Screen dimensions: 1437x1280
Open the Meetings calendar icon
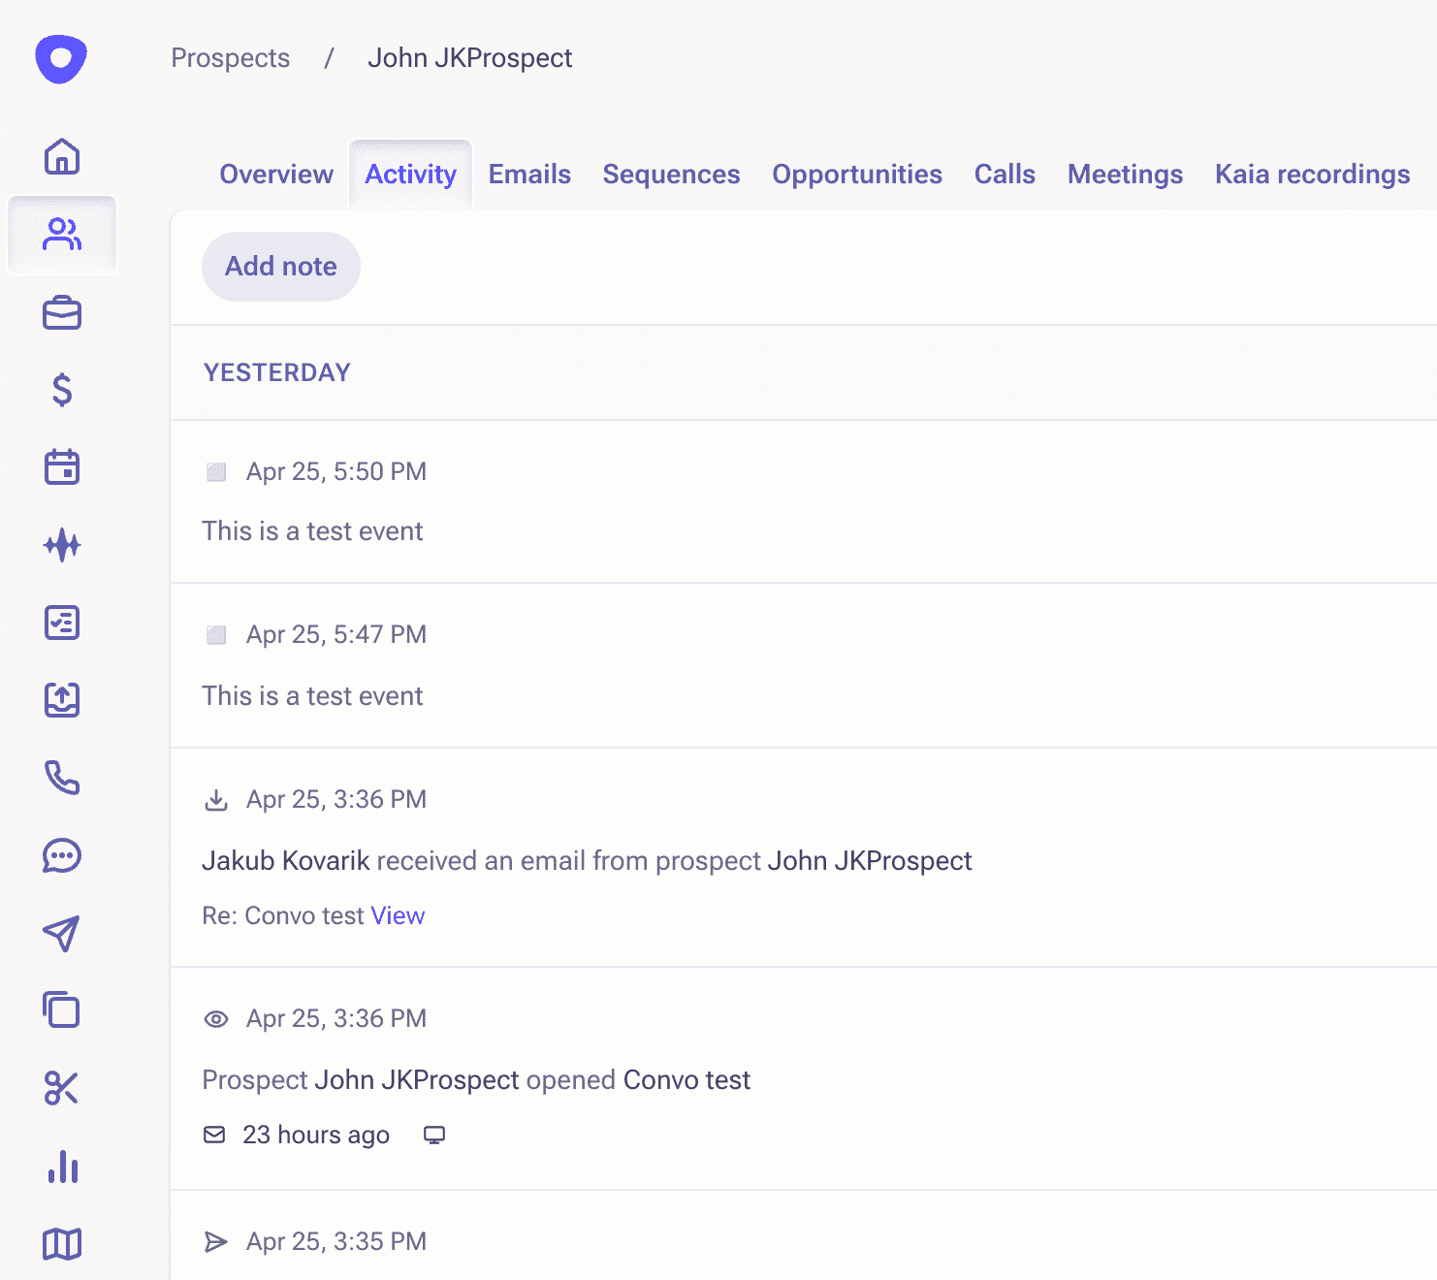pyautogui.click(x=62, y=467)
